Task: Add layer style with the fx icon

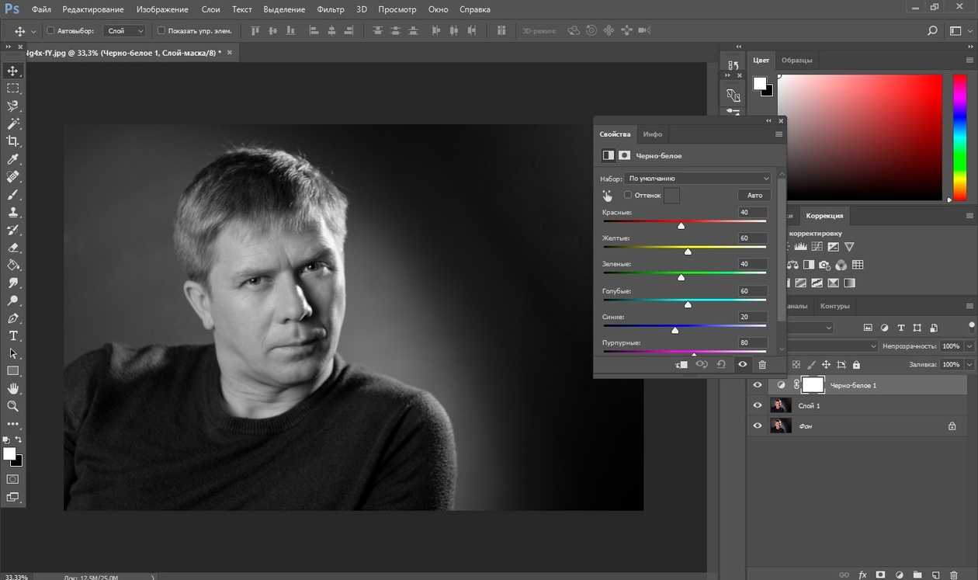Action: click(862, 575)
